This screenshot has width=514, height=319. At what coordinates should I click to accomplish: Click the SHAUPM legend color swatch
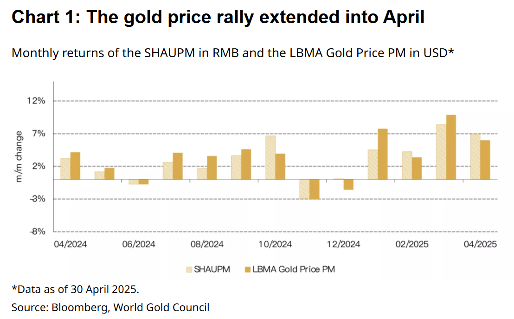[x=189, y=269]
